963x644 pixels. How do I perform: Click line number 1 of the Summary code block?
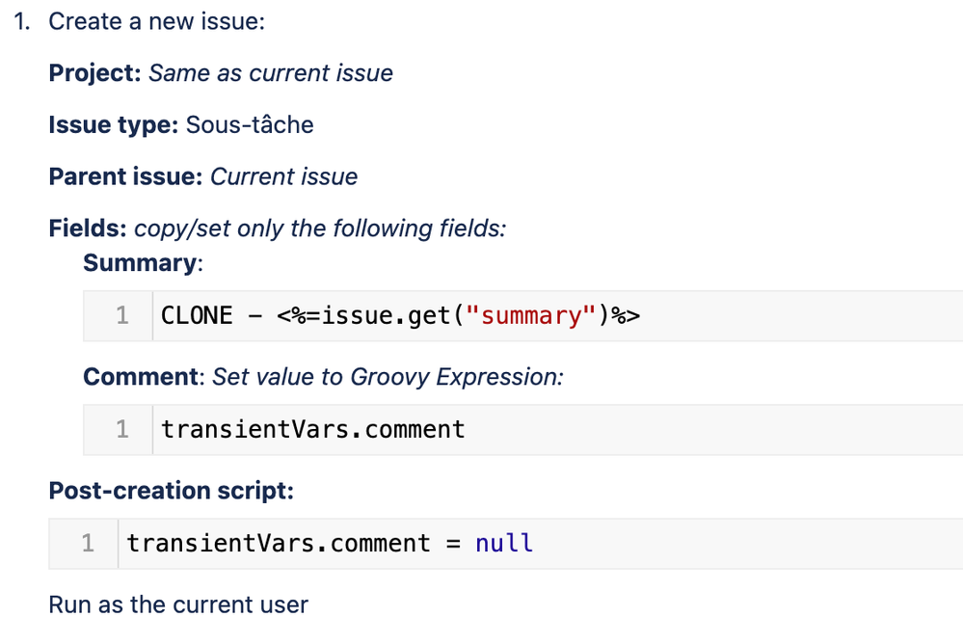[x=122, y=315]
